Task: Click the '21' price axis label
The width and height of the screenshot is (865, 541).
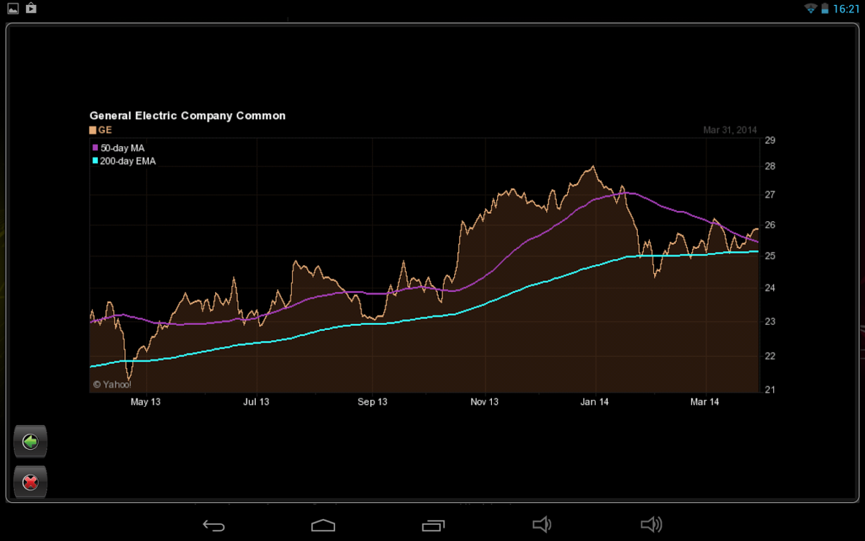Action: pyautogui.click(x=770, y=390)
